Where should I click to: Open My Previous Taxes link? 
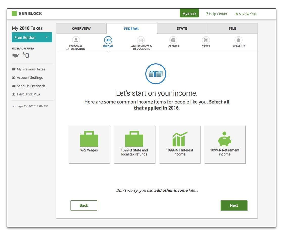(x=31, y=69)
